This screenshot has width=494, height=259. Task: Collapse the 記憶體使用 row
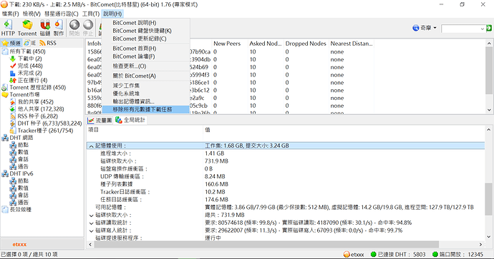click(x=91, y=146)
